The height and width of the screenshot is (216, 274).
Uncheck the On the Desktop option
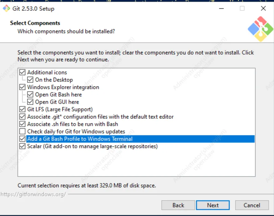click(x=30, y=80)
